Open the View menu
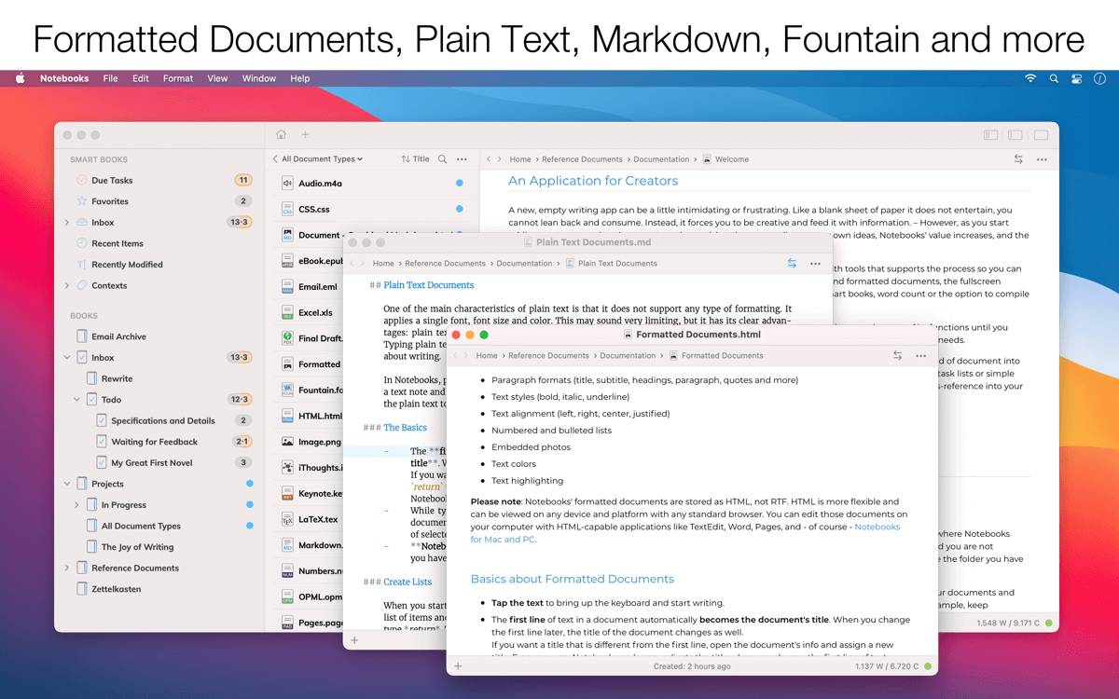Image resolution: width=1119 pixels, height=699 pixels. [217, 79]
